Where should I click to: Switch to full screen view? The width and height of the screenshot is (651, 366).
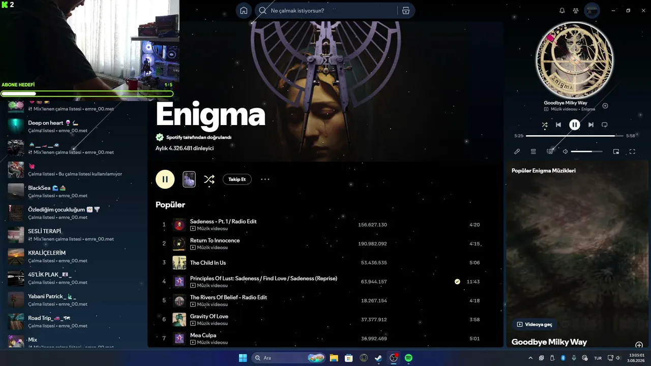click(x=632, y=151)
